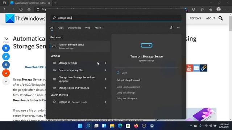Click the email envelope icon on webpage
This screenshot has height=130, width=232.
click(196, 68)
